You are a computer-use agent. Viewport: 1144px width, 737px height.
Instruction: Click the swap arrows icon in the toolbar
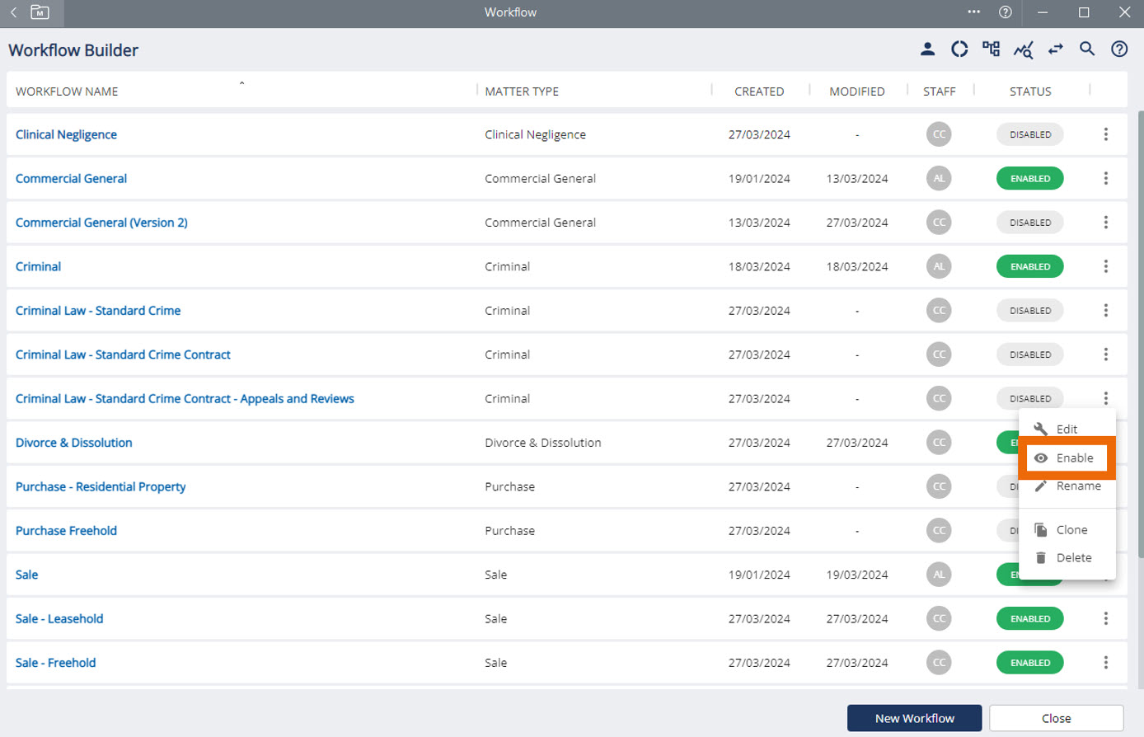point(1055,49)
